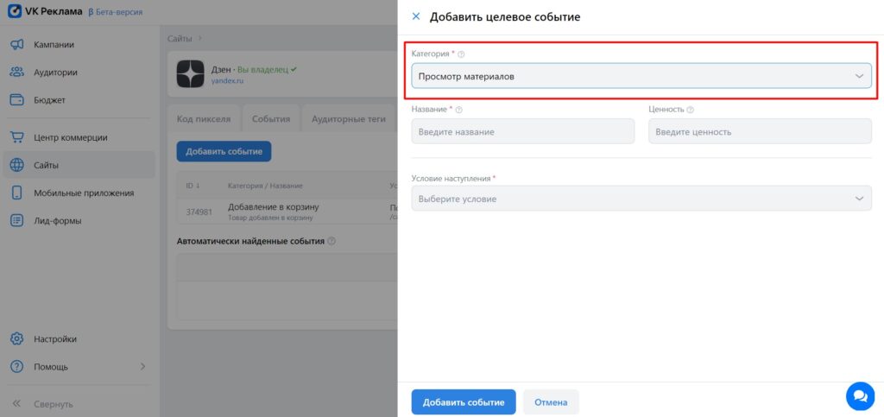Click the Кампании megaphone icon

[16, 45]
